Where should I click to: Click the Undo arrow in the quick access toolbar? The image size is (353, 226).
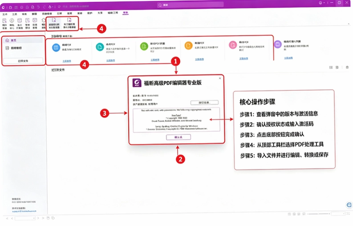(x=38, y=7)
